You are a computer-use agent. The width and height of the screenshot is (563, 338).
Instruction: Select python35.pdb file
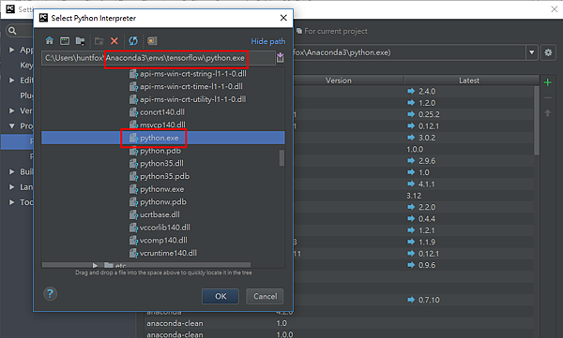[x=164, y=176]
